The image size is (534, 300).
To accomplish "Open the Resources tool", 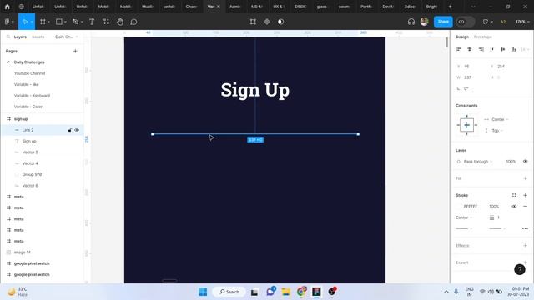I will click(106, 22).
